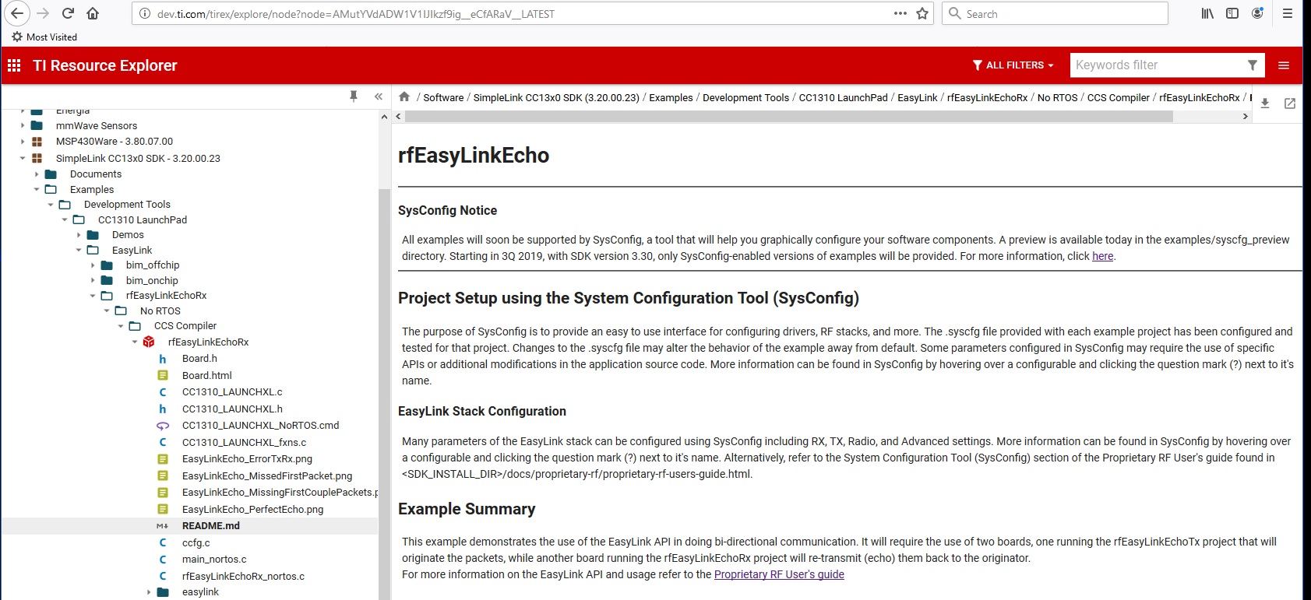Open the hamburger menu in red header
Screen dimensions: 1311x600
click(1284, 65)
